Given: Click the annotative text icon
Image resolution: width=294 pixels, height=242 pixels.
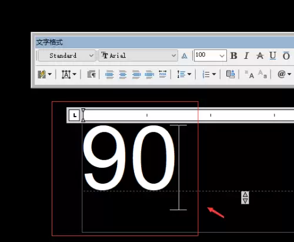Looking at the screenshot, I should click(184, 56).
